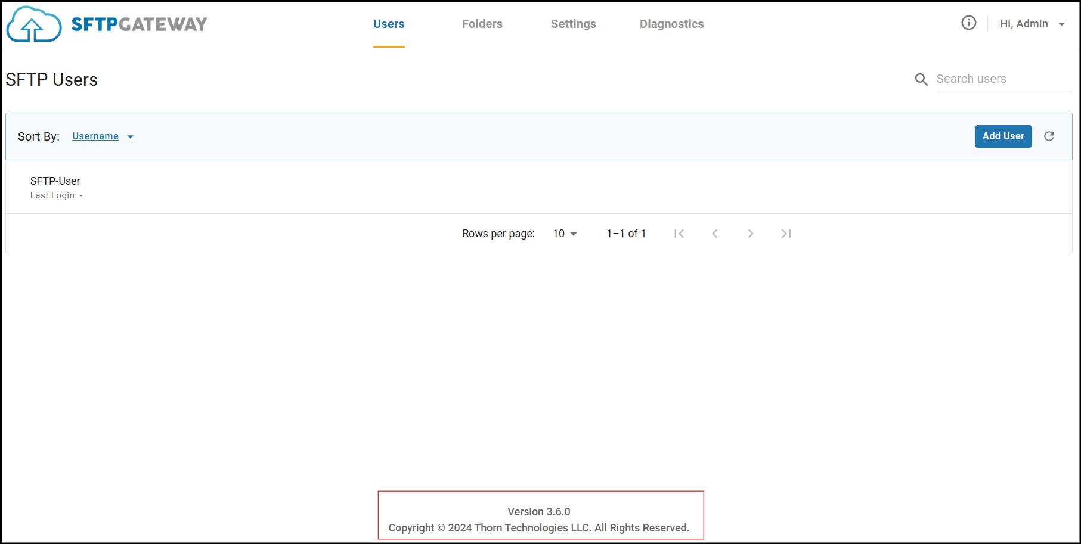Image resolution: width=1081 pixels, height=544 pixels.
Task: Open the Diagnostics tab
Action: [x=671, y=24]
